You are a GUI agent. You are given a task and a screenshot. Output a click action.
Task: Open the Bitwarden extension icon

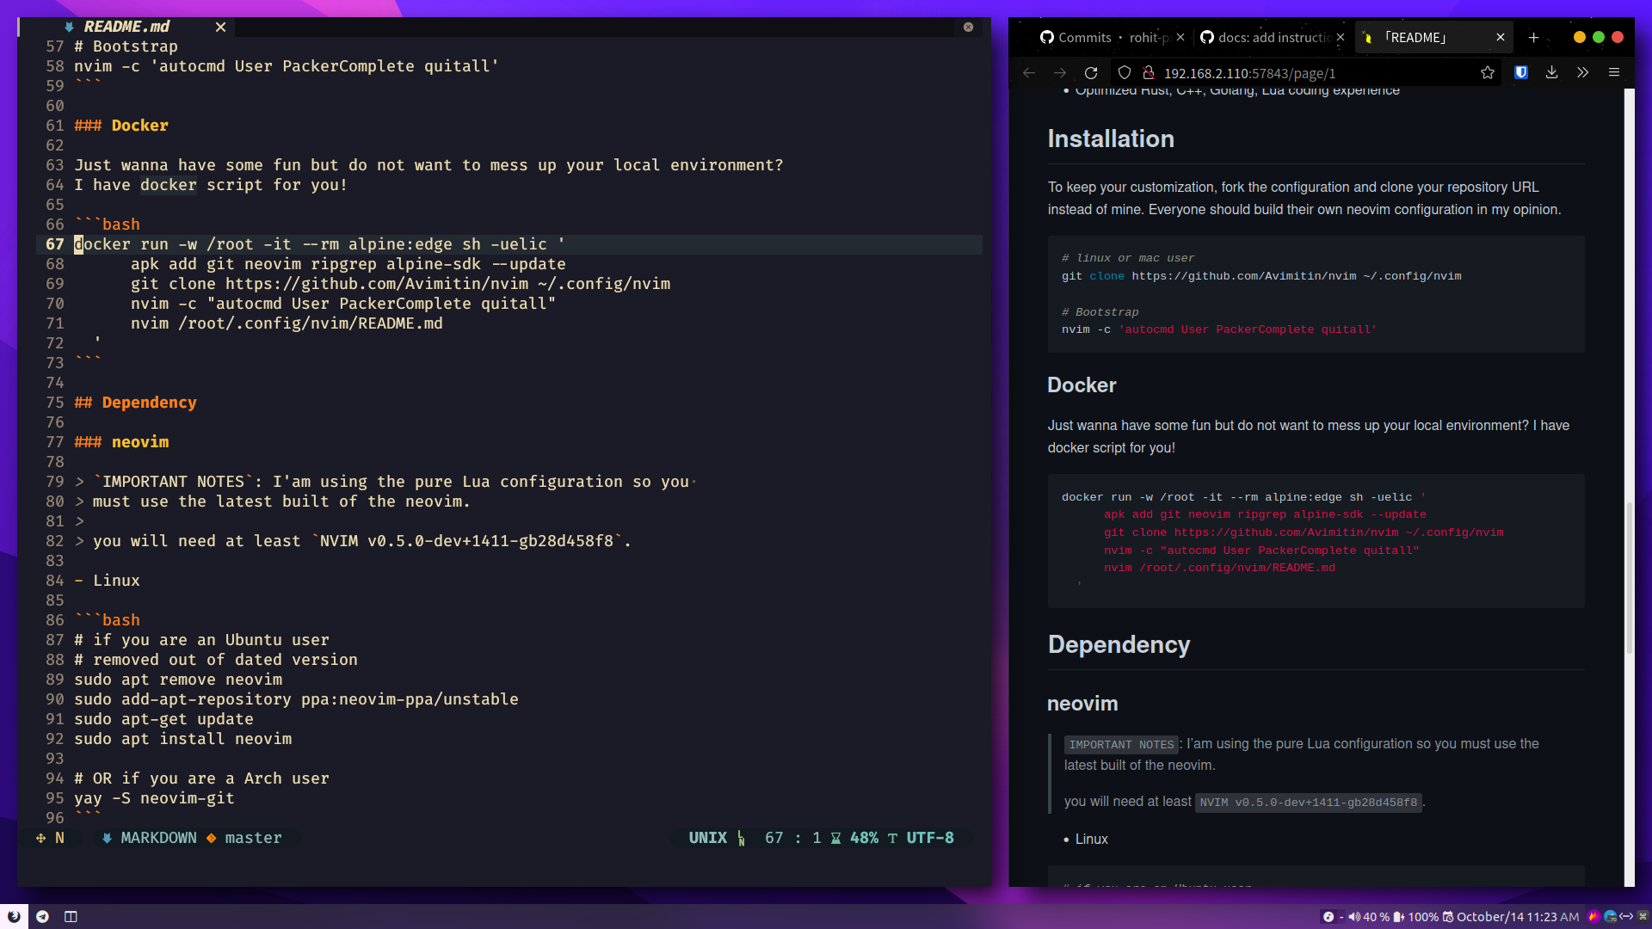point(1521,73)
